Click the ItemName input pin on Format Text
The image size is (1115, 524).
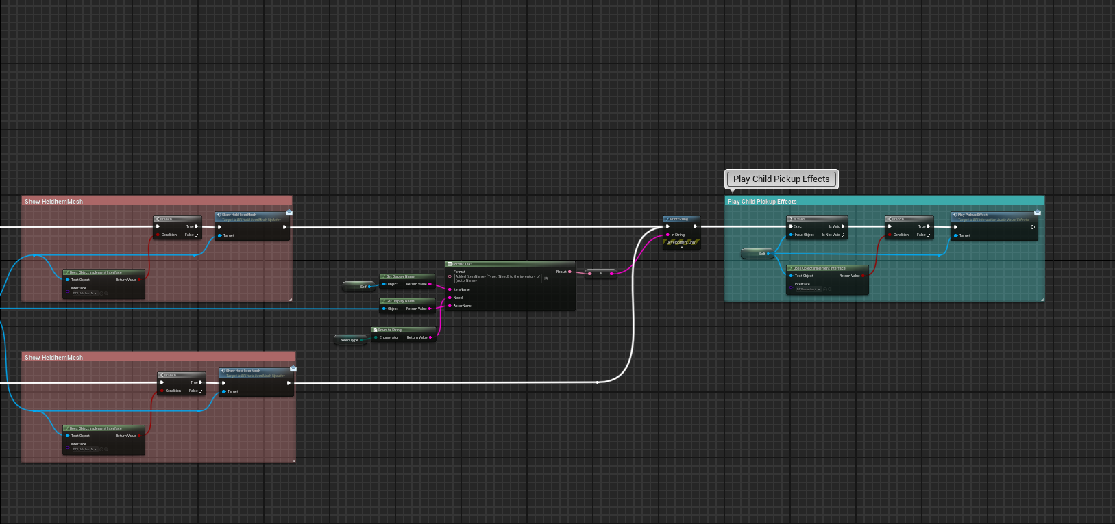tap(450, 289)
